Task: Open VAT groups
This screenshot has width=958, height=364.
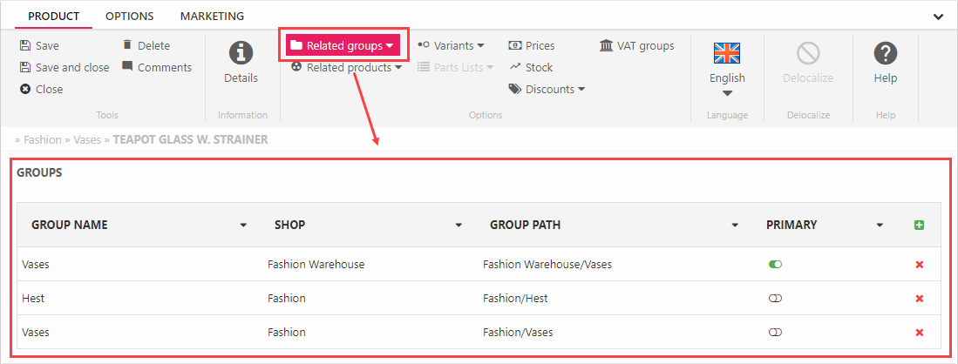Action: click(x=637, y=46)
